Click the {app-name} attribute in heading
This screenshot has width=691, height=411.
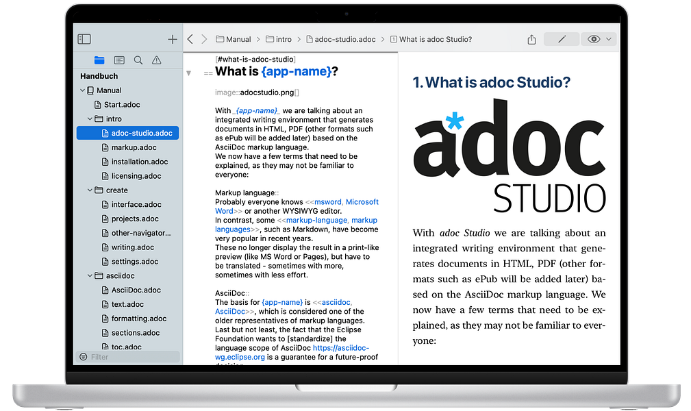(x=296, y=71)
